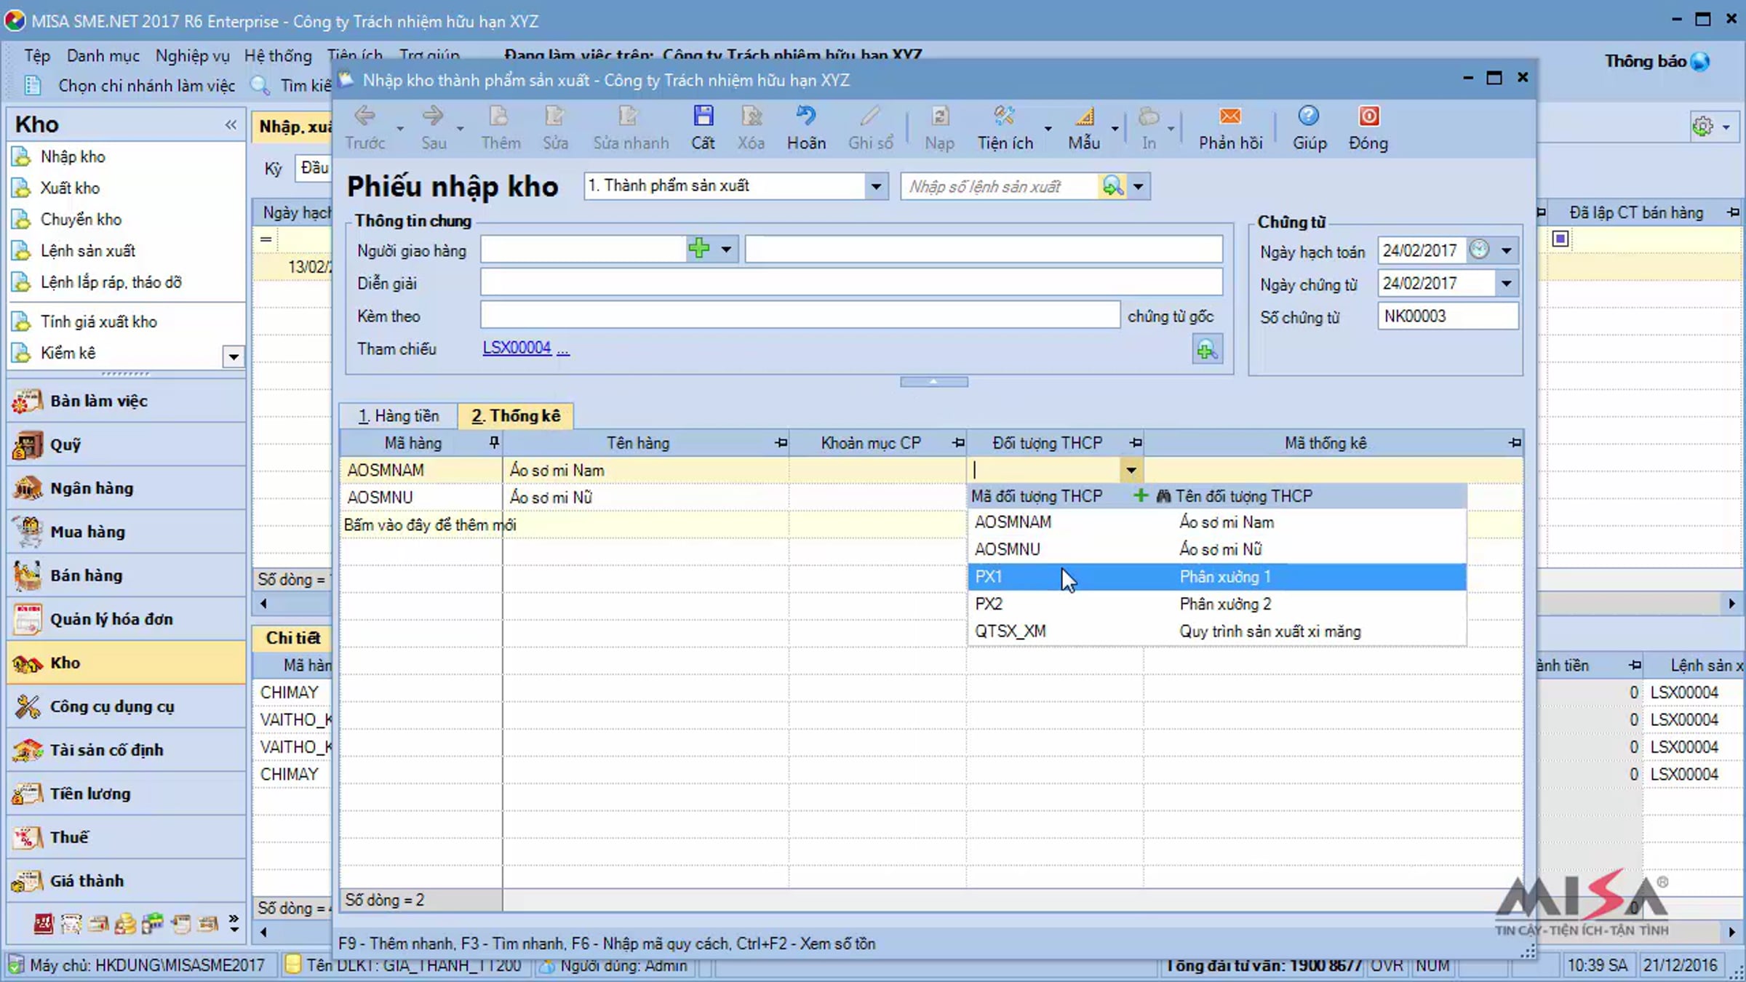Click the Sau next arrow icon
This screenshot has width=1746, height=982.
click(x=433, y=116)
